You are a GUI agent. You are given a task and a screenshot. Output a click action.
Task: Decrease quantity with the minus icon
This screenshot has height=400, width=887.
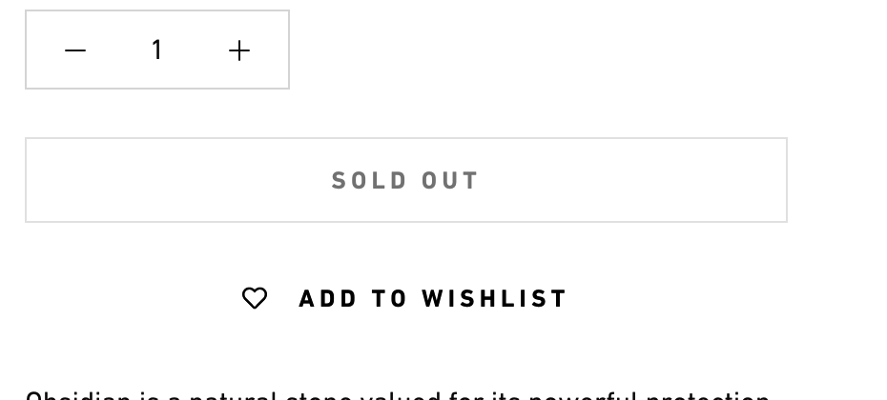pyautogui.click(x=75, y=50)
